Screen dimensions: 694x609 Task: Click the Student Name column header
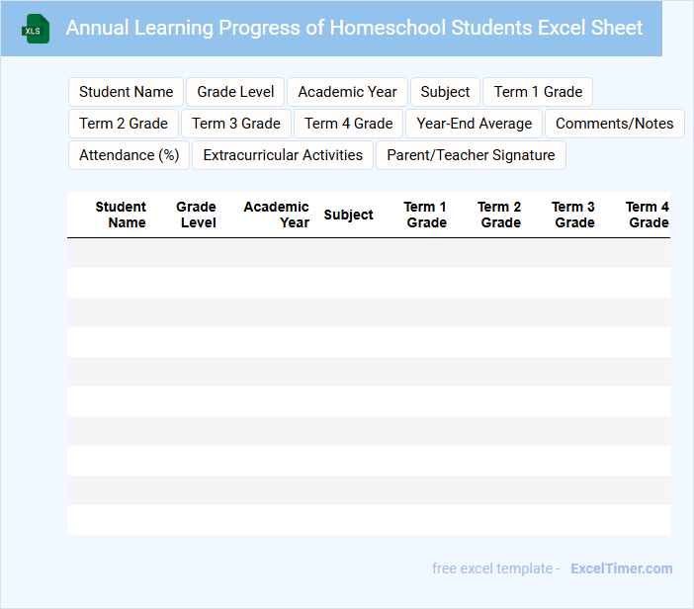tap(121, 215)
